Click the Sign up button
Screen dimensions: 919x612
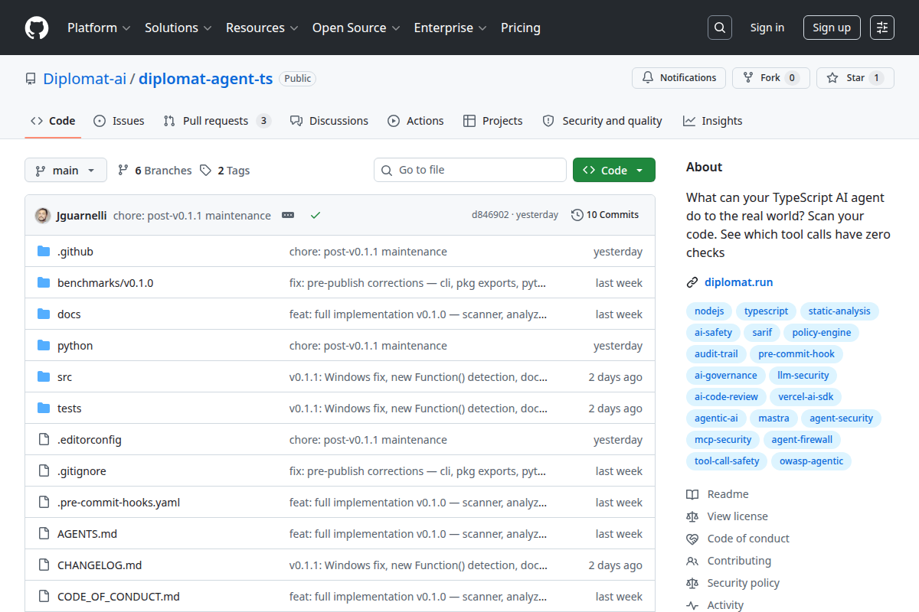click(832, 28)
